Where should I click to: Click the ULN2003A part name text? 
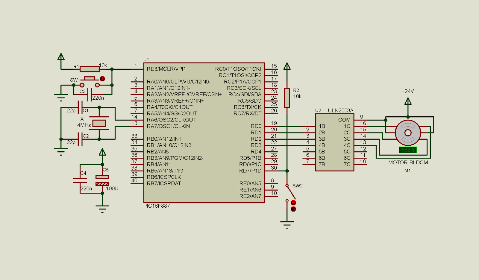point(341,110)
